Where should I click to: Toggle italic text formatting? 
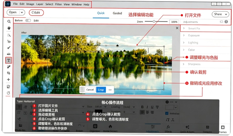(x=147, y=107)
